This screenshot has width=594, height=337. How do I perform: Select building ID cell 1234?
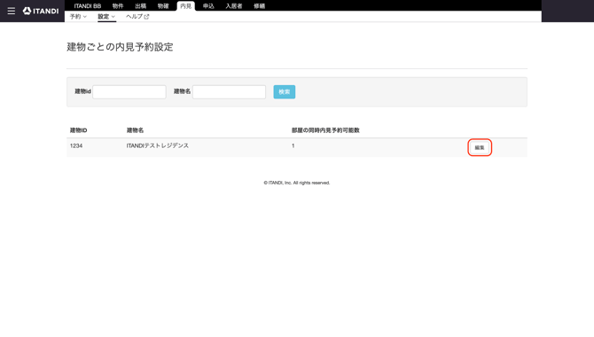[76, 145]
